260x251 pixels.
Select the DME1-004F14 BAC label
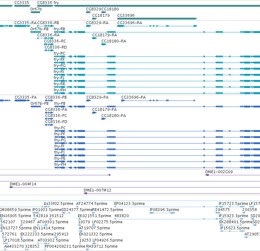coord(23,184)
